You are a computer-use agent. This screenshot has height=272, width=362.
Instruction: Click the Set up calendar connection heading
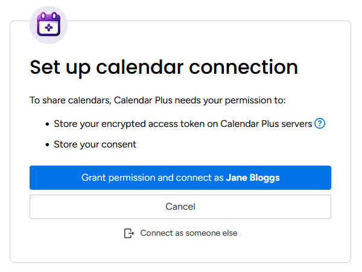tap(164, 66)
